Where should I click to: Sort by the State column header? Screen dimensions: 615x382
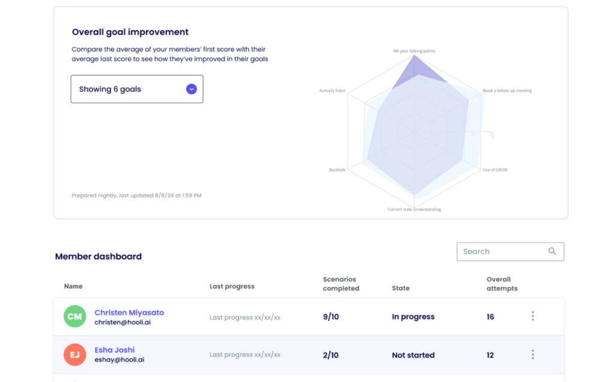click(401, 288)
